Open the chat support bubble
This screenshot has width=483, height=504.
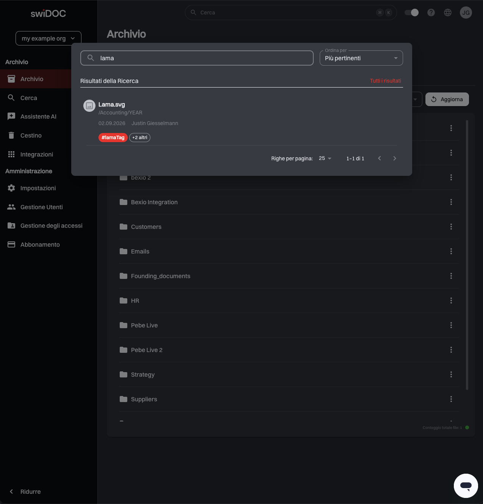coord(466,486)
